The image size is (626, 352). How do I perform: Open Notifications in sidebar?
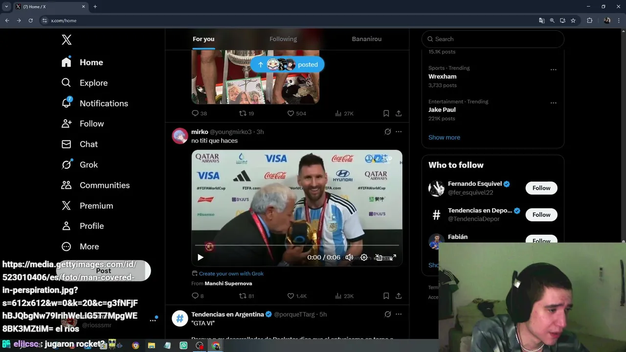tap(94, 103)
